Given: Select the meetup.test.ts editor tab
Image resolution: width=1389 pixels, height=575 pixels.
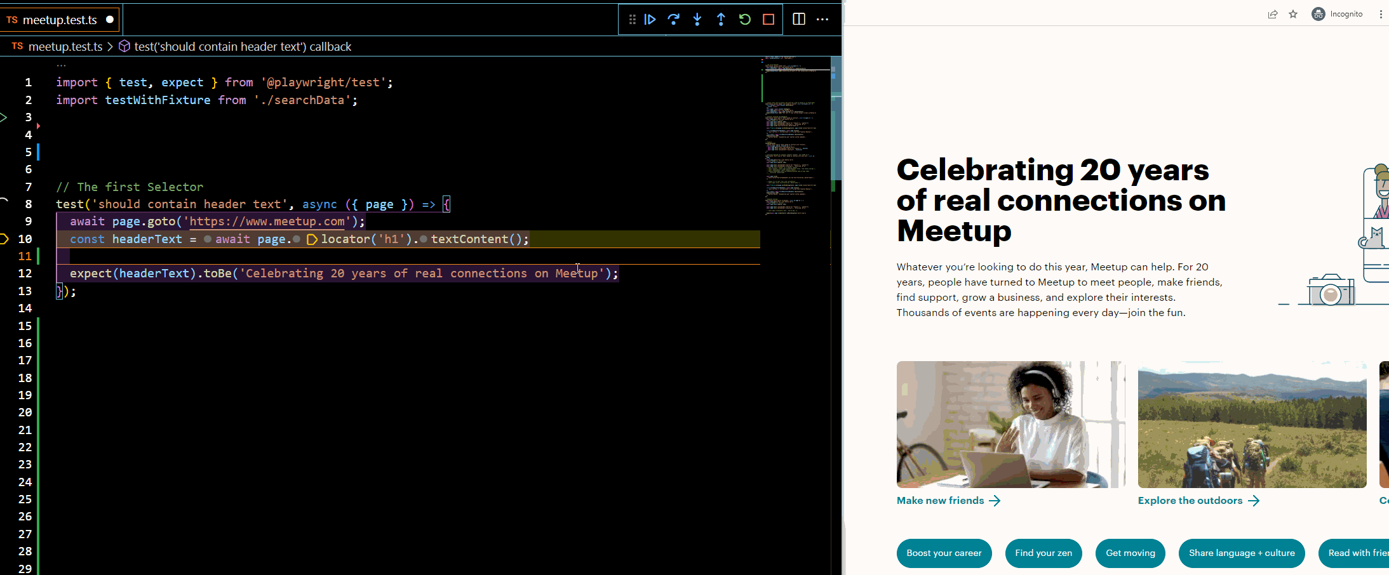Looking at the screenshot, I should [x=60, y=20].
